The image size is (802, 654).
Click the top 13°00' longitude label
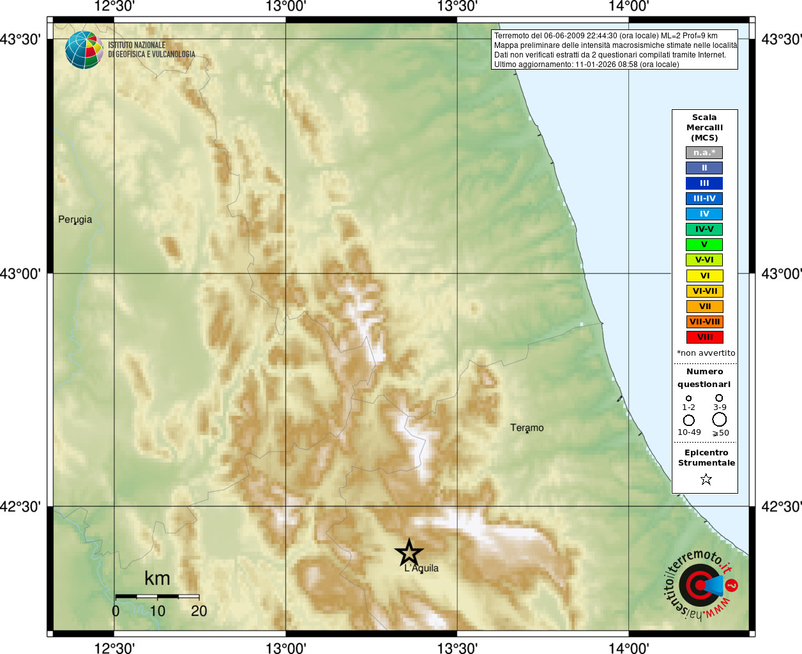point(285,6)
